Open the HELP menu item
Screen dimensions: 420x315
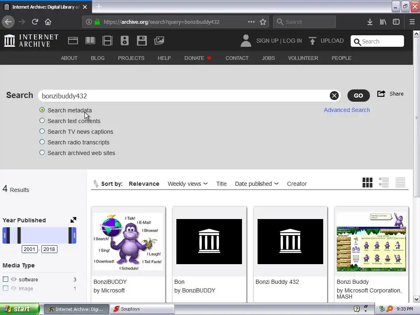coord(164,58)
